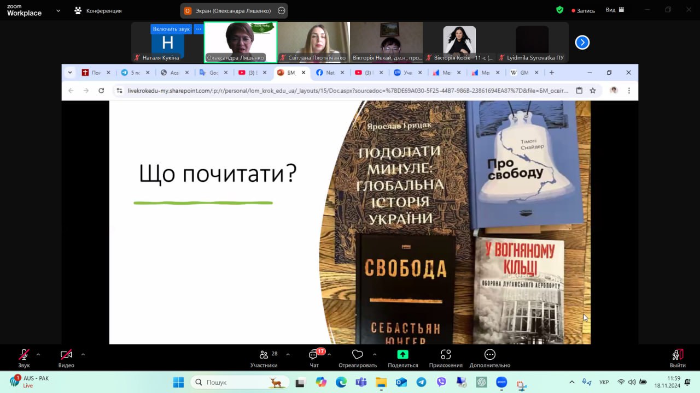700x393 pixels.
Task: Open the browser three-dot menu
Action: pyautogui.click(x=629, y=91)
